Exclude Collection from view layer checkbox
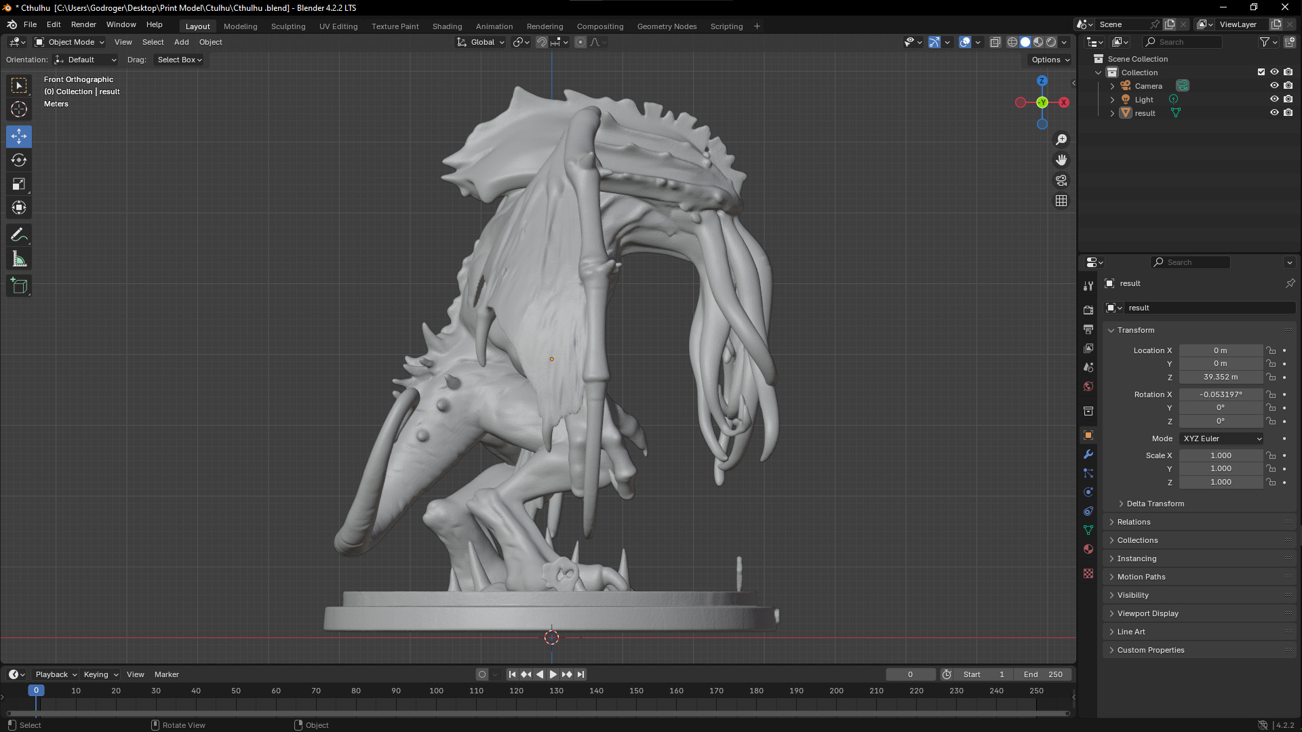The height and width of the screenshot is (732, 1302). (1261, 72)
